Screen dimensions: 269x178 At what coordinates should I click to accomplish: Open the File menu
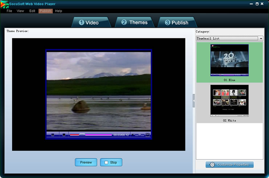click(x=9, y=11)
